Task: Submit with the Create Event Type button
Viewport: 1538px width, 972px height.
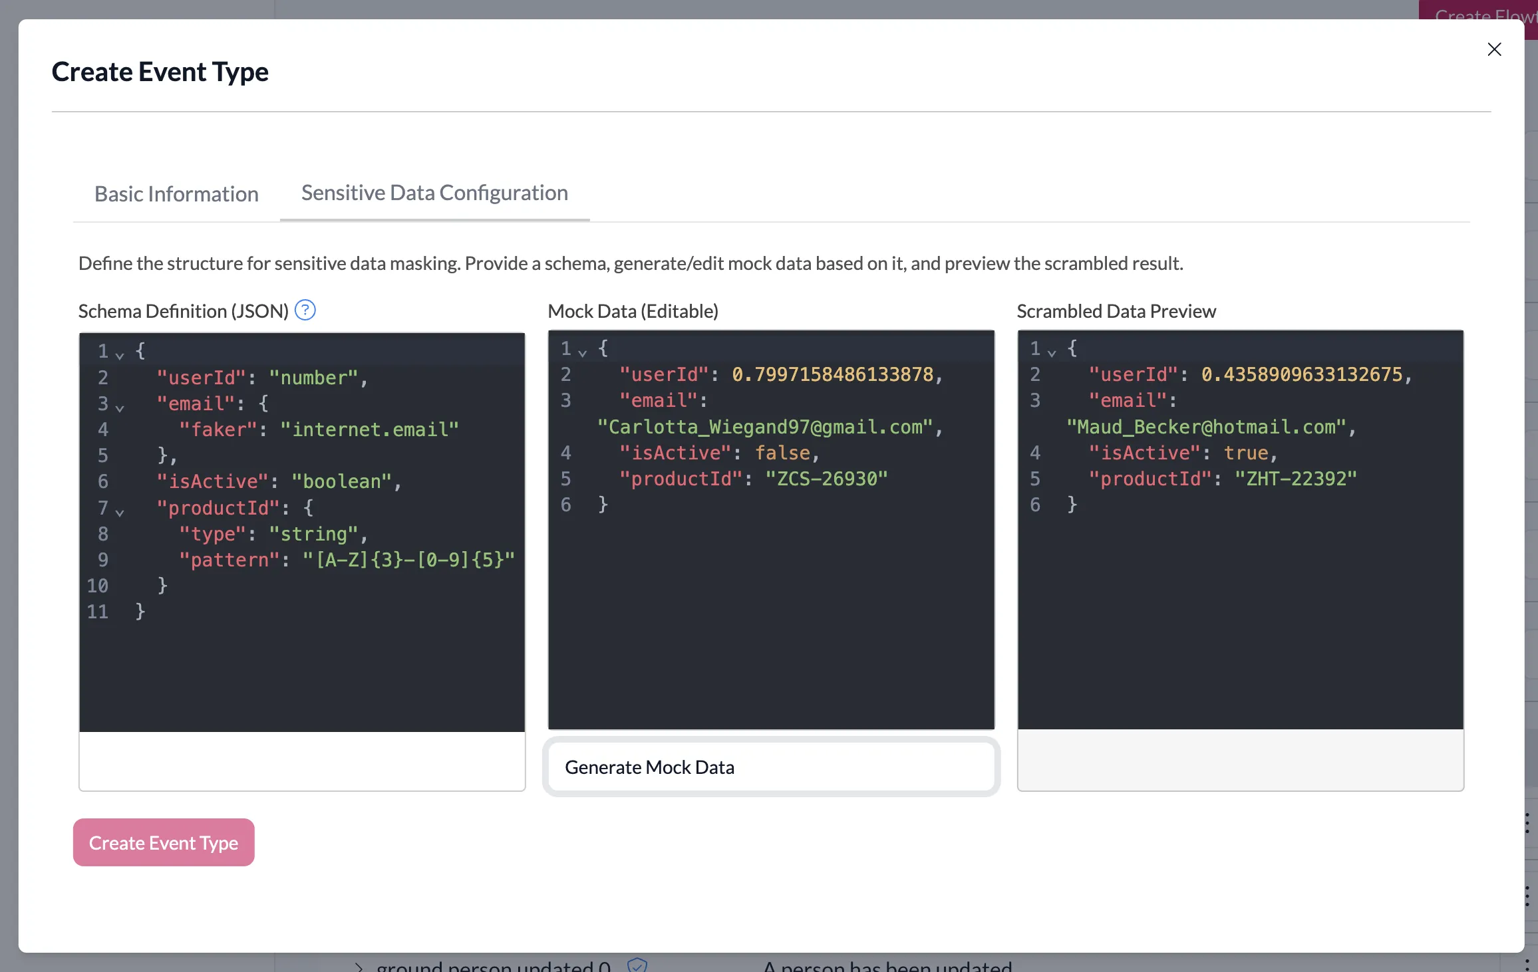Action: pyautogui.click(x=164, y=842)
